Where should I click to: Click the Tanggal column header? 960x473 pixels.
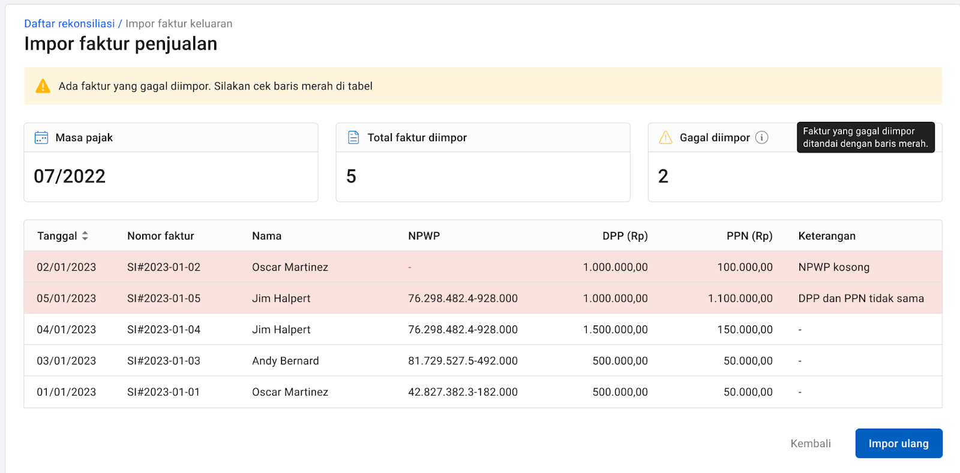coord(57,236)
